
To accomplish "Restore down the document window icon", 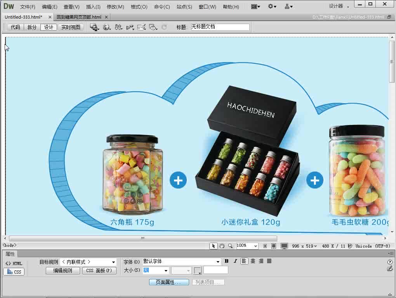I will tap(389, 17).
